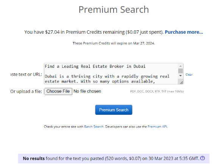
Task: Click the textarea scroll down arrow
Action: coord(181,76)
